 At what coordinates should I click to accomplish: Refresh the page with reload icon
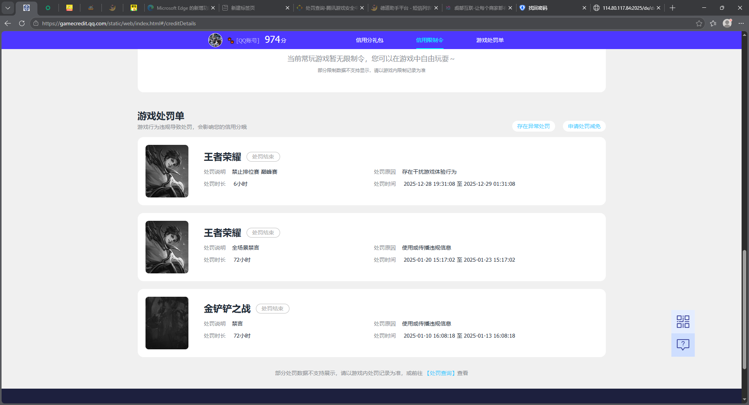(x=22, y=23)
